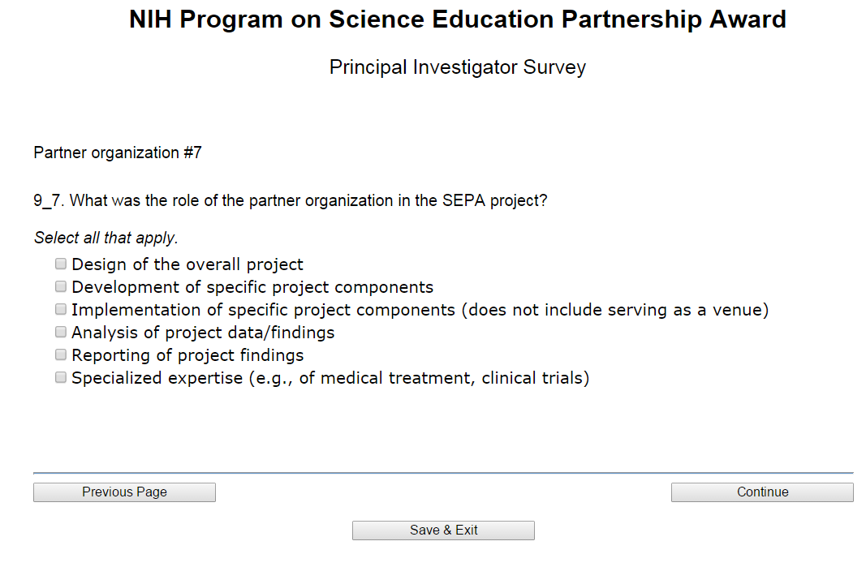
Task: Enable 'Implementation of specific project components' checkbox
Action: click(x=61, y=309)
